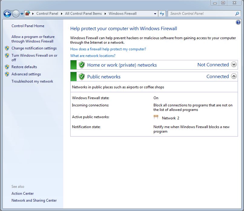Open Troubleshoot my network link
The width and height of the screenshot is (244, 211).
point(32,81)
